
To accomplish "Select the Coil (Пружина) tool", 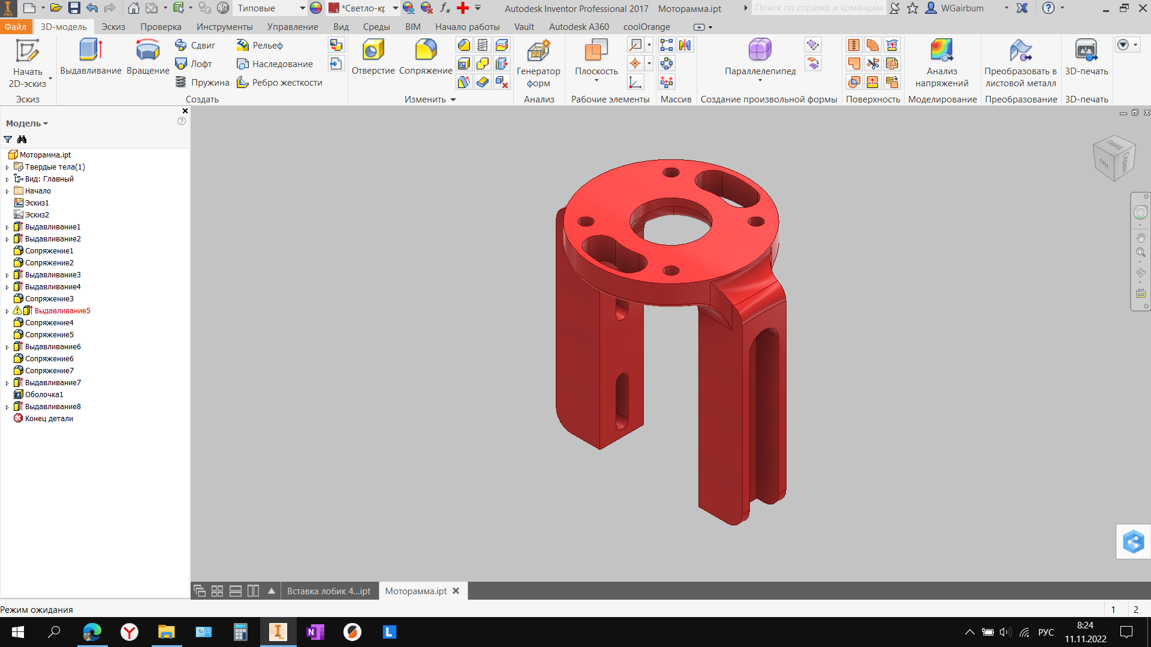I will coord(203,82).
